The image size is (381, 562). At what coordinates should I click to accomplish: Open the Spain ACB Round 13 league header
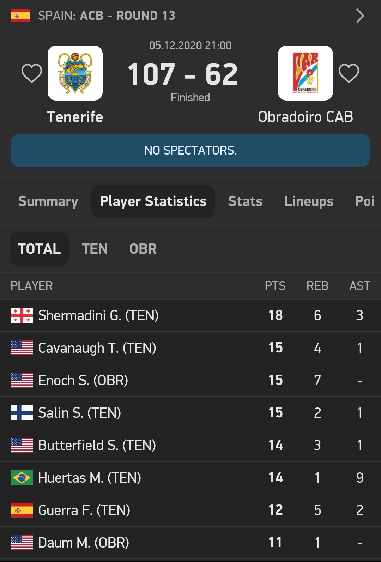[x=107, y=16]
